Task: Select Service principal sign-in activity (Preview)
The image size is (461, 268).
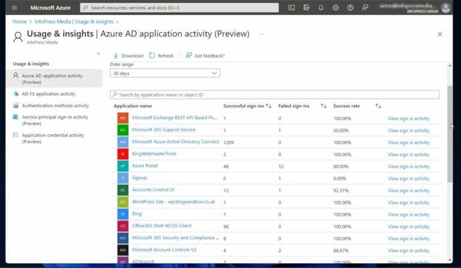Action: [55, 120]
